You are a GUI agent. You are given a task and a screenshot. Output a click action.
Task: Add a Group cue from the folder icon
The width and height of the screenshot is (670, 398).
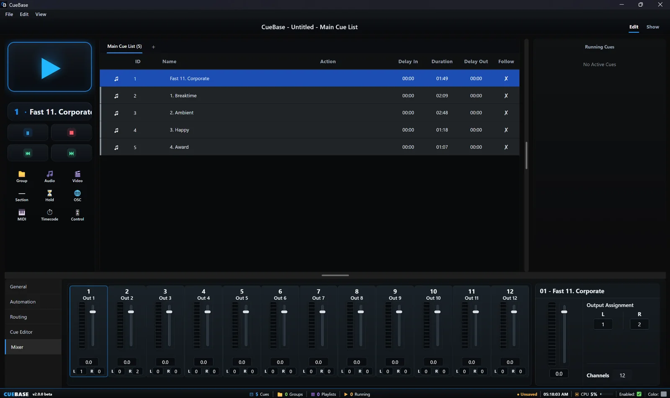[22, 176]
